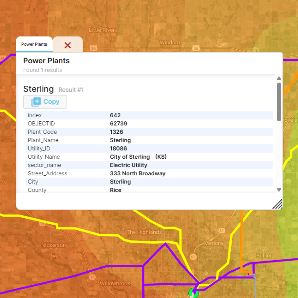Click the Buhler town label on the map
Screen dimensions: 298x298
pos(264,255)
